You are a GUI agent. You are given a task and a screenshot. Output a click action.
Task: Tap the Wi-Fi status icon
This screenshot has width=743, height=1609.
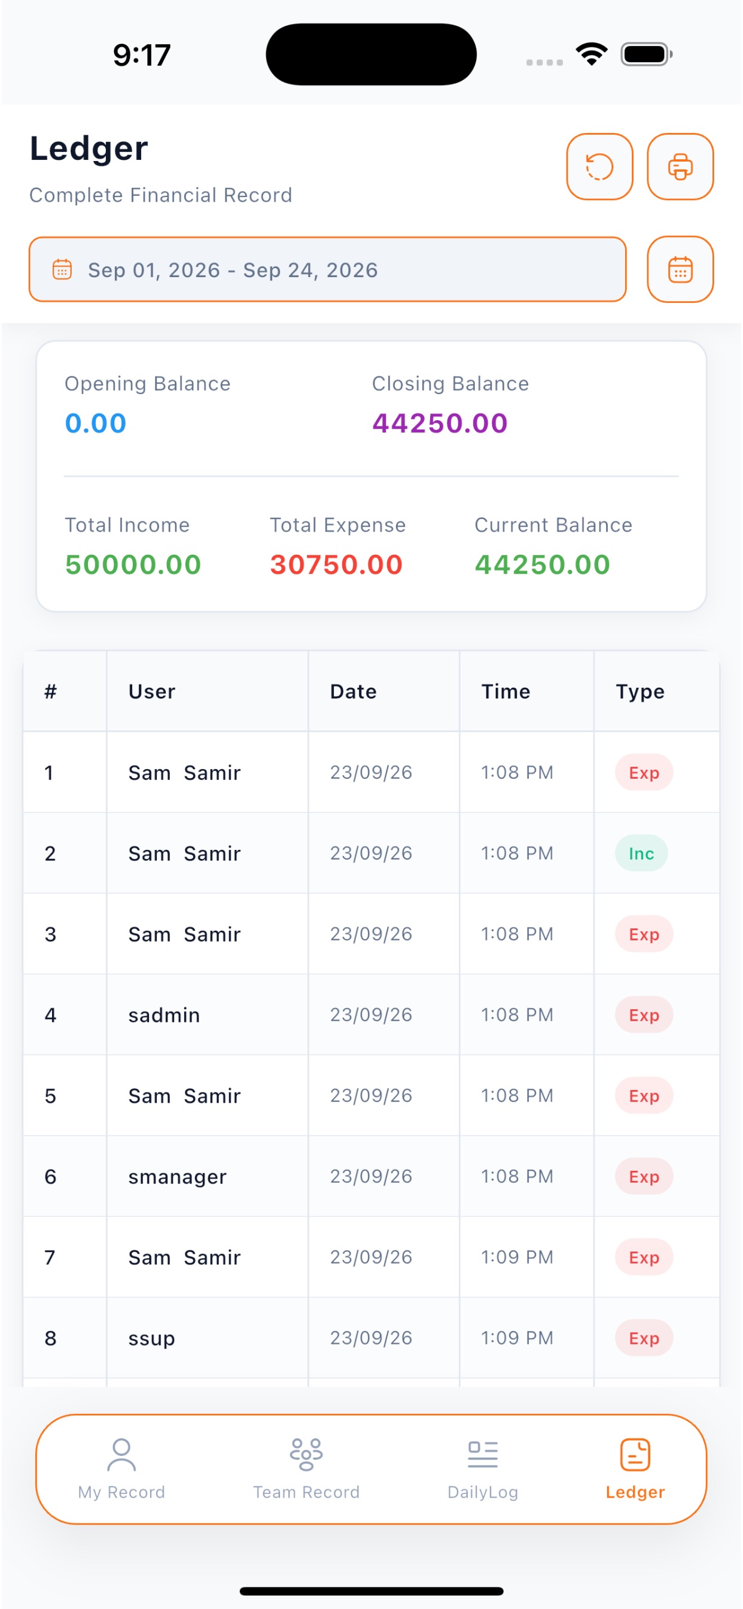point(592,54)
